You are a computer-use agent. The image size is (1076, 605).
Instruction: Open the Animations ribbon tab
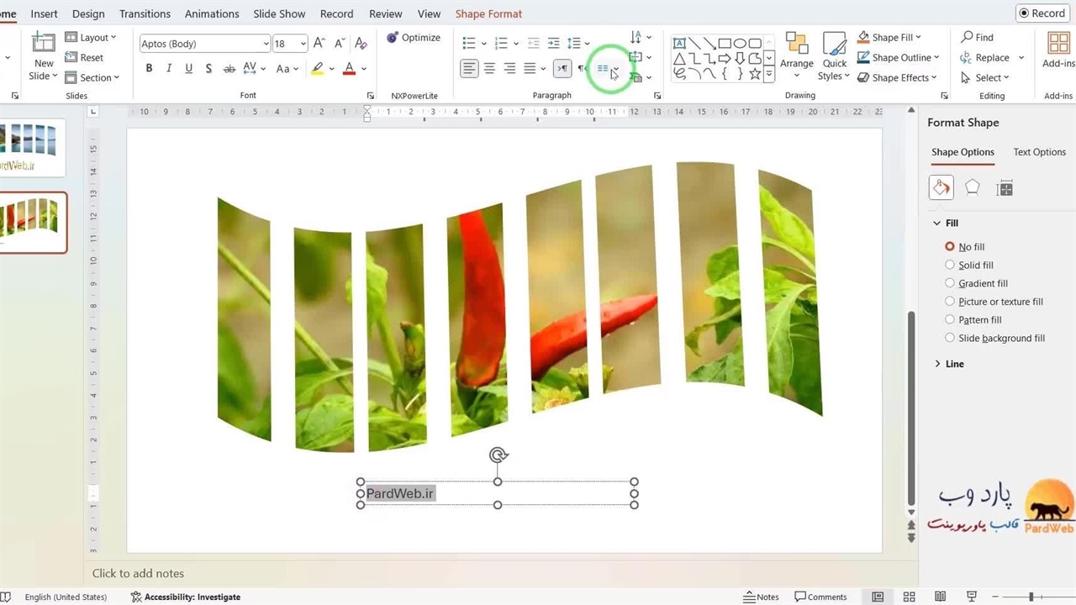[x=212, y=13]
